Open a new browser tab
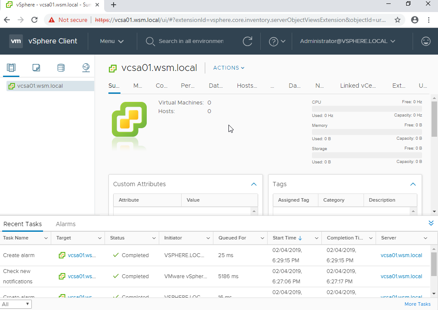This screenshot has width=438, height=310. [x=114, y=5]
